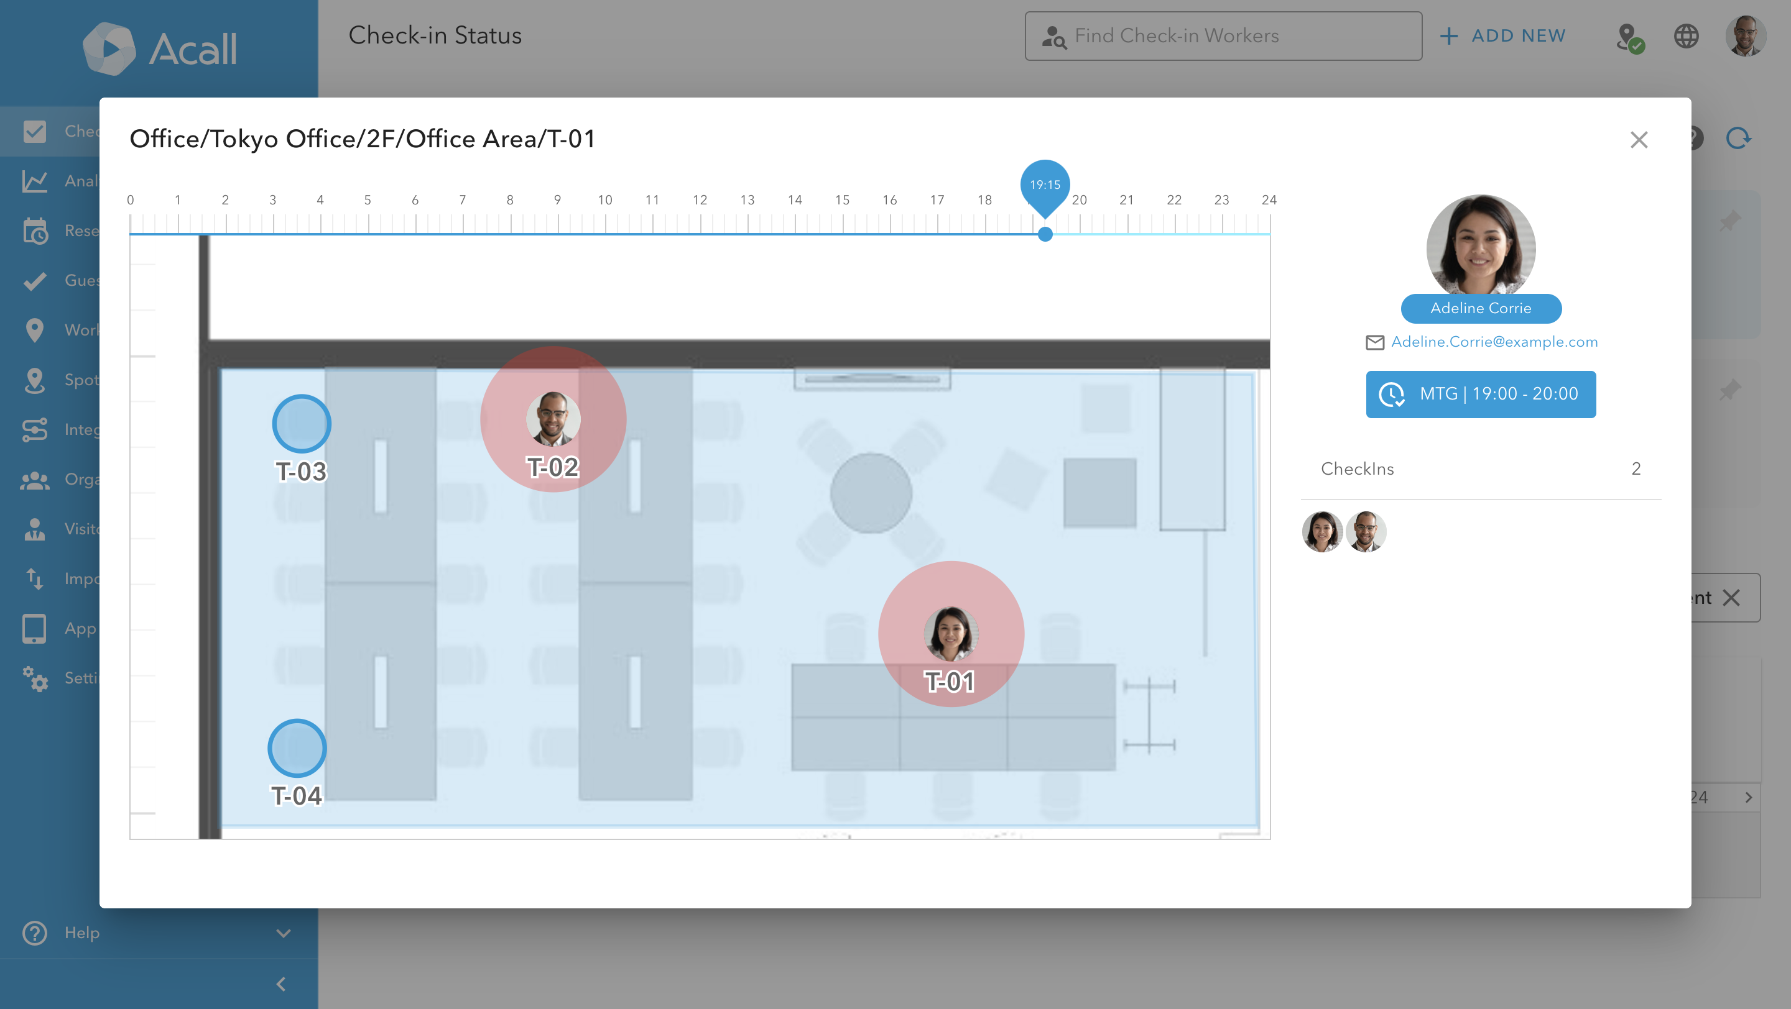The height and width of the screenshot is (1009, 1791).
Task: Click the woman's avatar in CheckIns list
Action: tap(1321, 532)
